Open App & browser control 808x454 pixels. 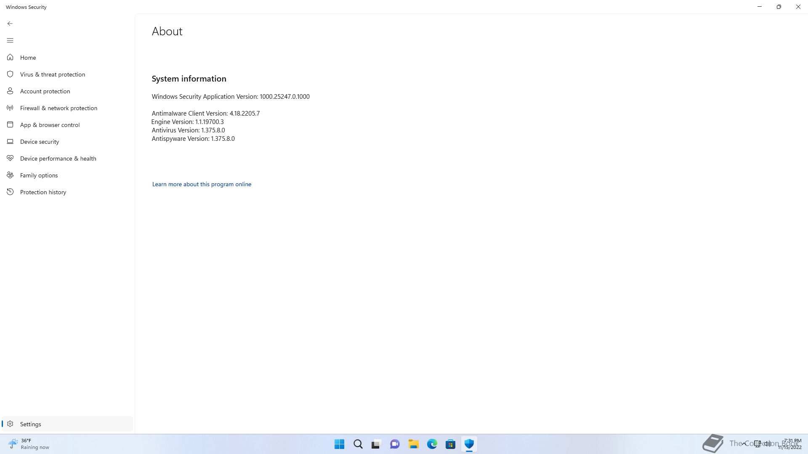click(67, 125)
